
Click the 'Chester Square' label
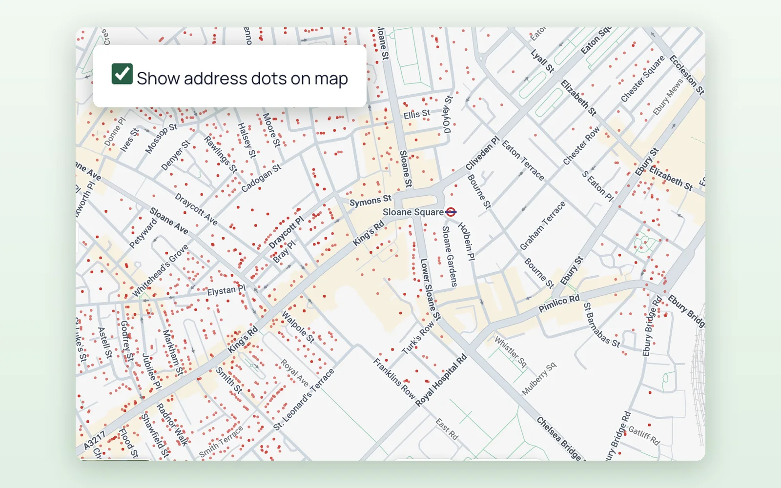tap(643, 79)
